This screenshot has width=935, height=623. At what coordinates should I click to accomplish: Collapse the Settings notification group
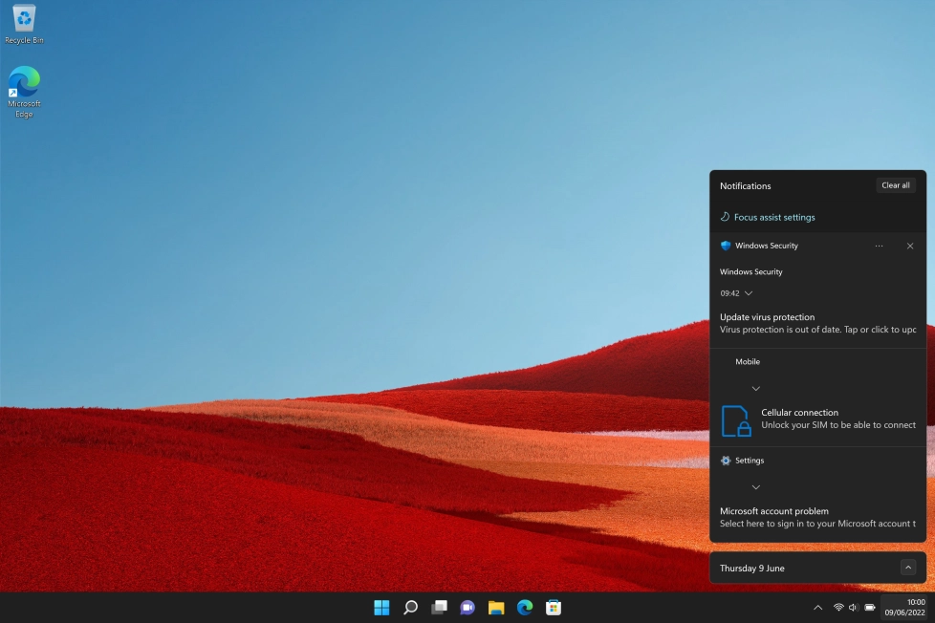click(x=756, y=486)
